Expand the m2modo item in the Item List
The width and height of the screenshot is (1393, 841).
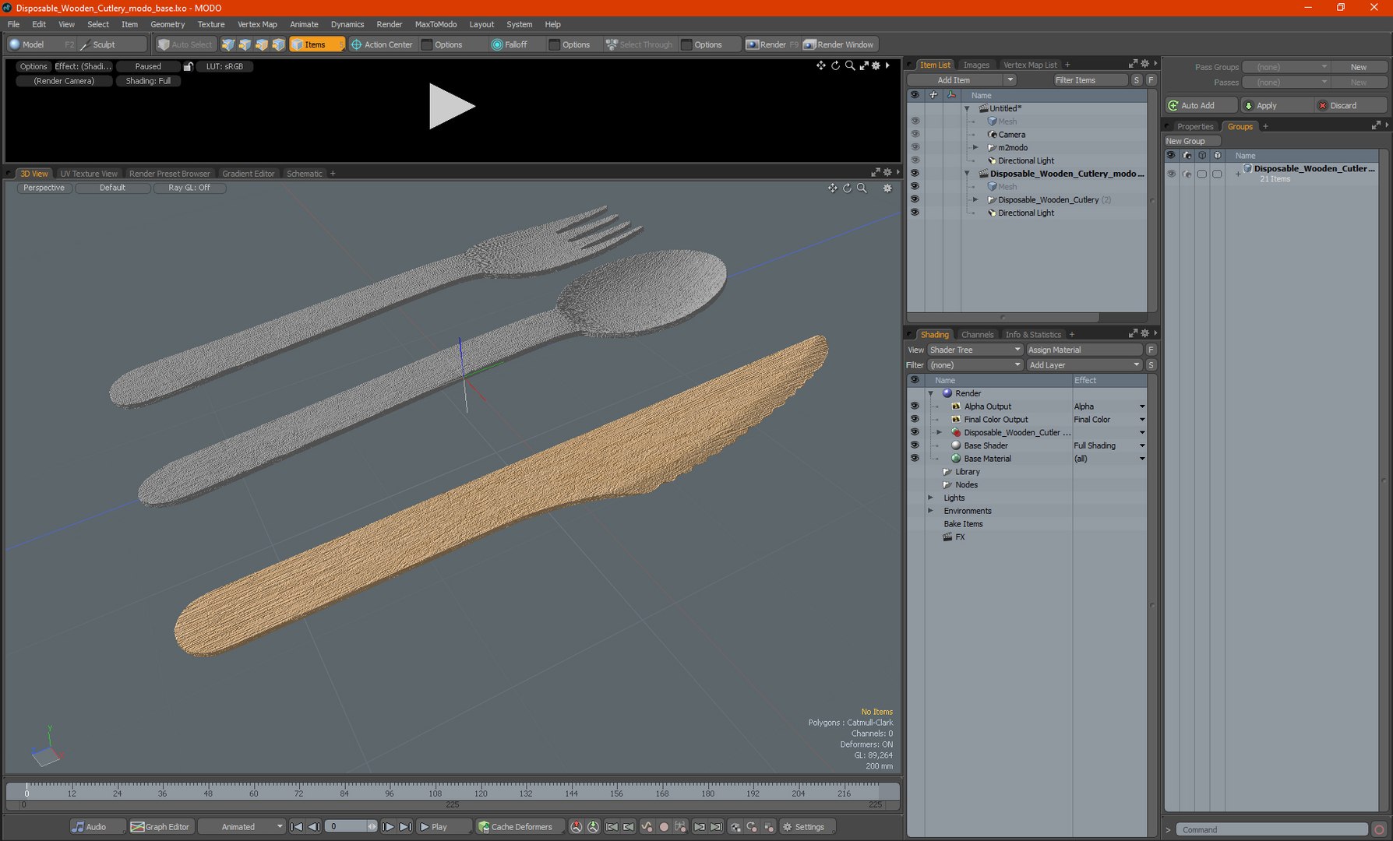975,147
